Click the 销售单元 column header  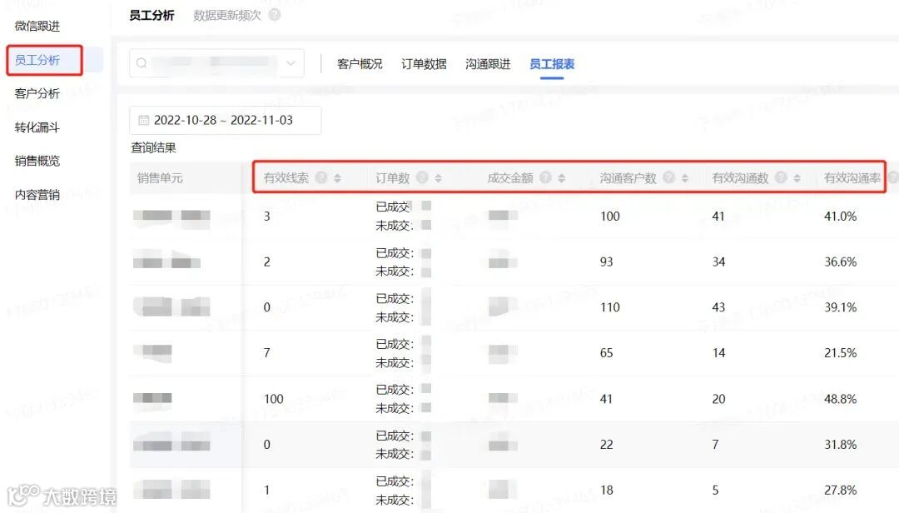tap(160, 178)
